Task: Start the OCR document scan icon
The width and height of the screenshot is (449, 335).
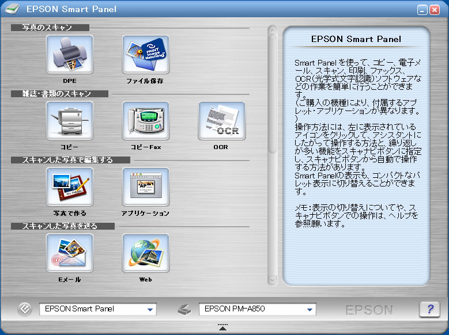Action: coord(221,121)
